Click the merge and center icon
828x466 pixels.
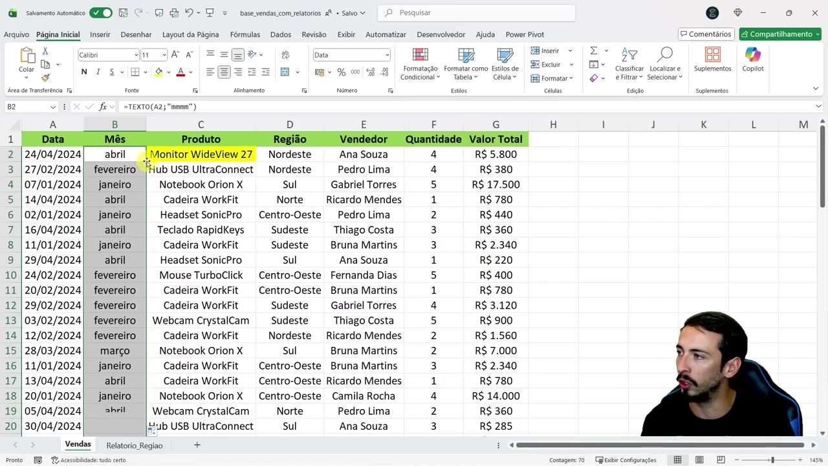285,72
